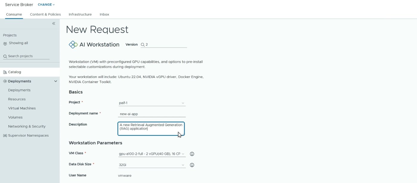Image resolution: width=417 pixels, height=183 pixels.
Task: Click the info icon next to VM Class
Action: coord(192,154)
